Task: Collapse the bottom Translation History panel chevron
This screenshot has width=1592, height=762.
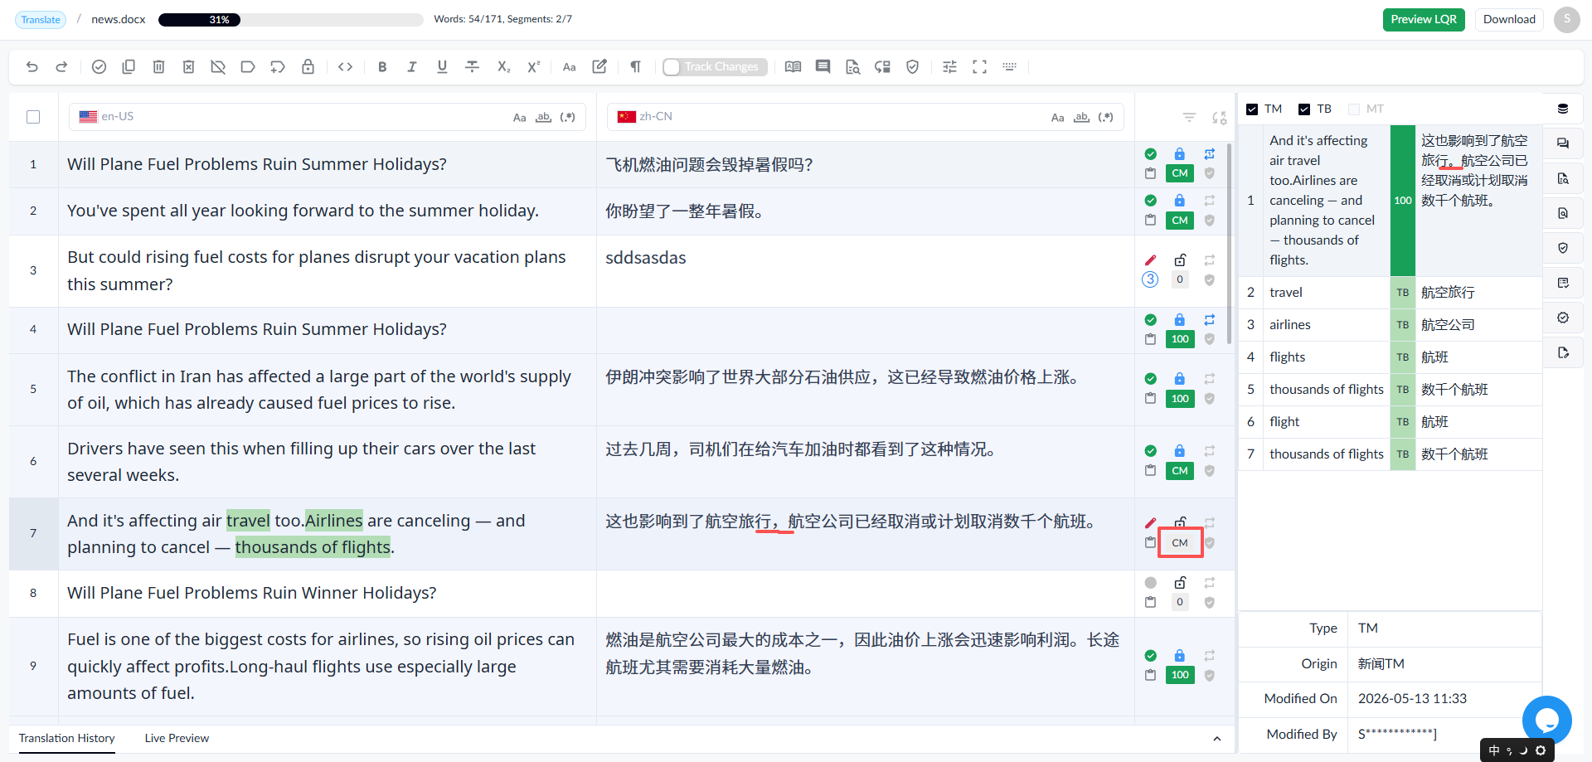Action: (x=1216, y=739)
